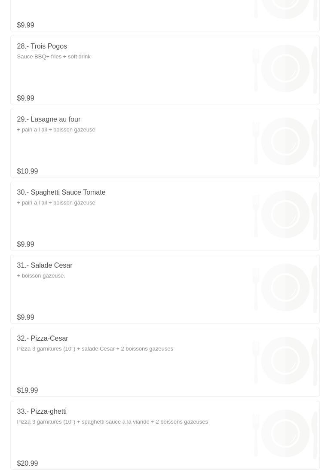This screenshot has width=331, height=470.
Task: Click the Pizza-ghetti plate placeholder image
Action: [285, 434]
